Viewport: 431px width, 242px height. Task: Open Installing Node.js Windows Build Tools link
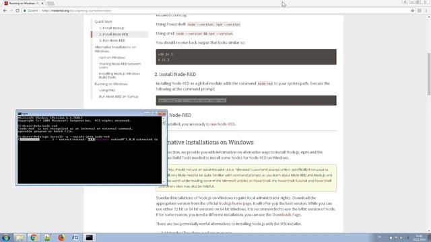coord(119,75)
